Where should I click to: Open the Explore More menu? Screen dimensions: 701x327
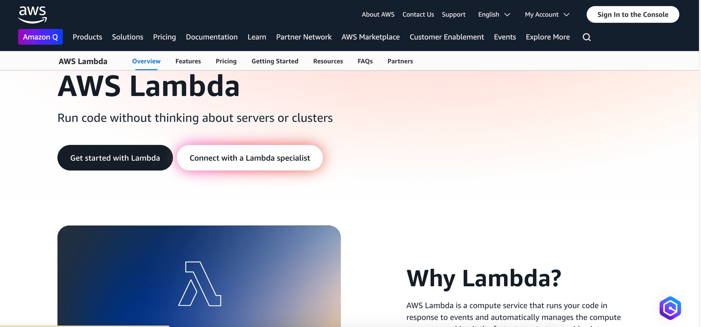pos(547,37)
